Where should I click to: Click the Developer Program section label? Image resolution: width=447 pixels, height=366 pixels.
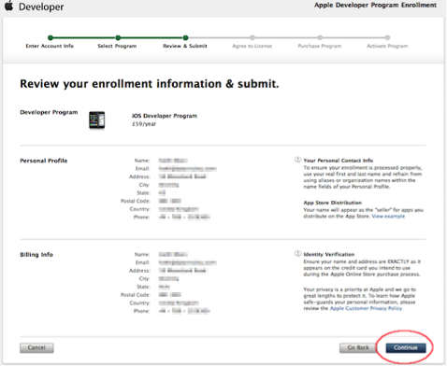click(x=49, y=112)
